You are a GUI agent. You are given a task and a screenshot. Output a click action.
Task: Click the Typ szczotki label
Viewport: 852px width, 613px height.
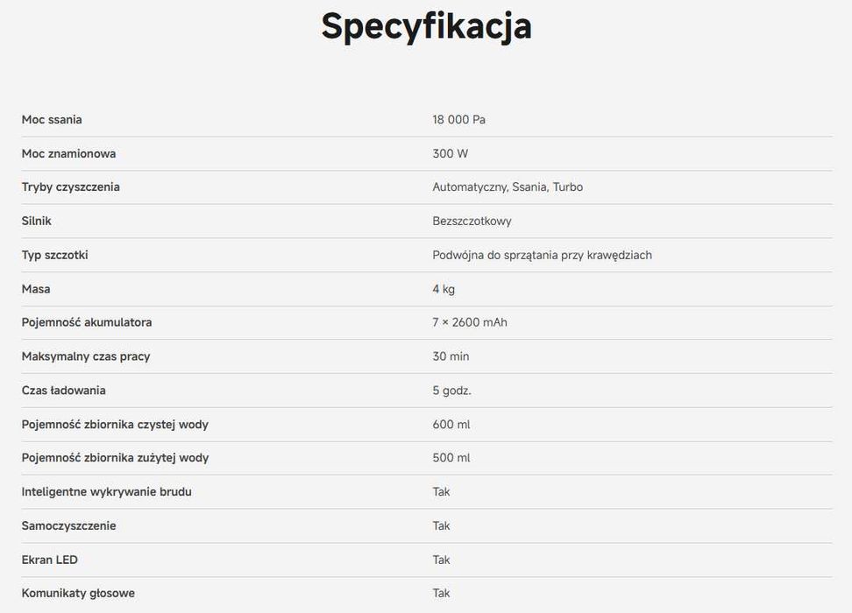click(x=54, y=255)
